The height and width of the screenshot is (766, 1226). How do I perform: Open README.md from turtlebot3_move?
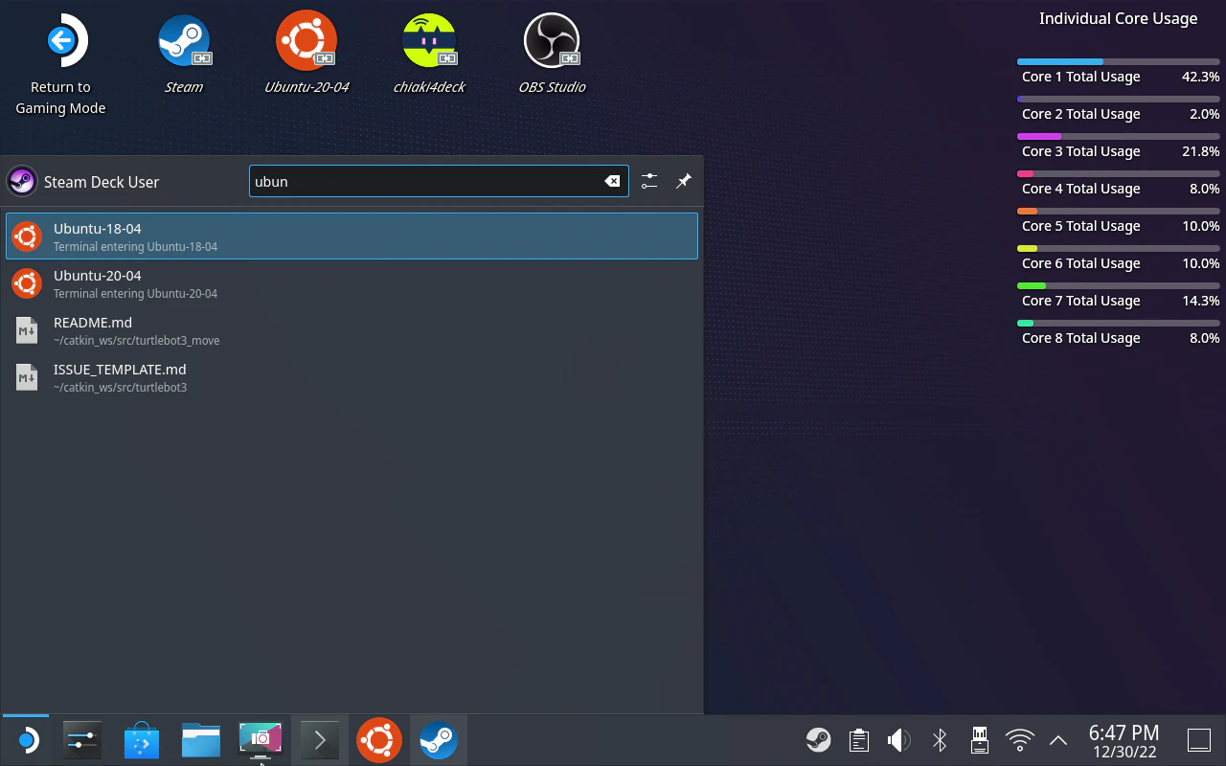(x=352, y=330)
